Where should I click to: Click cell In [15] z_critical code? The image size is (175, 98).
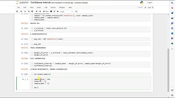click(x=90, y=29)
